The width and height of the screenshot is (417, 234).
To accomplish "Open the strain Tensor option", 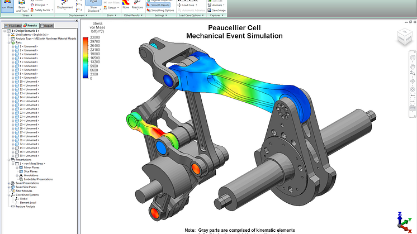I will tap(110, 8).
